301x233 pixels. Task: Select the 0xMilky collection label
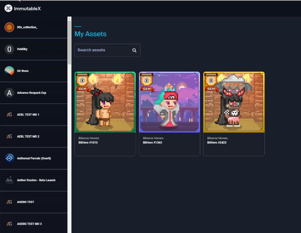pos(22,49)
